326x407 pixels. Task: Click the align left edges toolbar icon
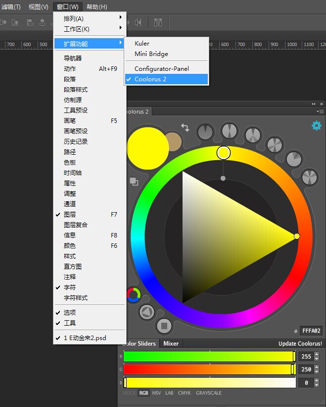coord(30,22)
